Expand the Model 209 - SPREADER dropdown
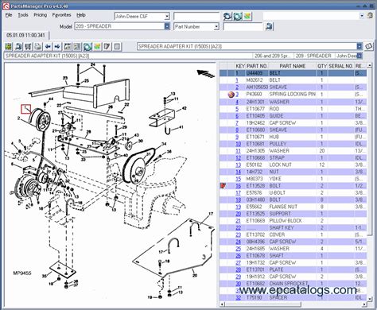The height and width of the screenshot is (310, 377). coord(167,26)
